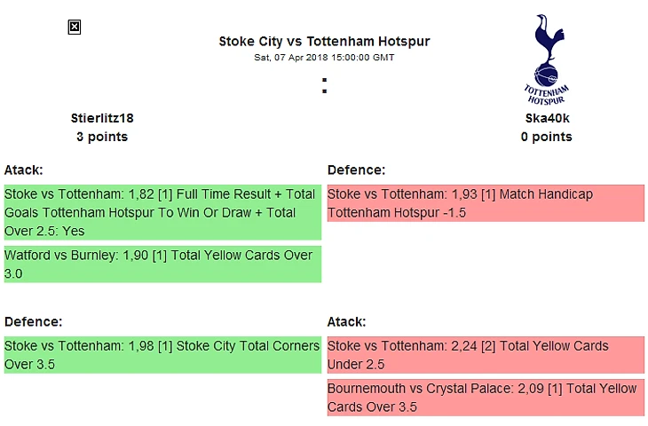Screen dimensions: 648x426
Task: Click the Tottenham Hotspur cockerel crest
Action: coord(546,47)
